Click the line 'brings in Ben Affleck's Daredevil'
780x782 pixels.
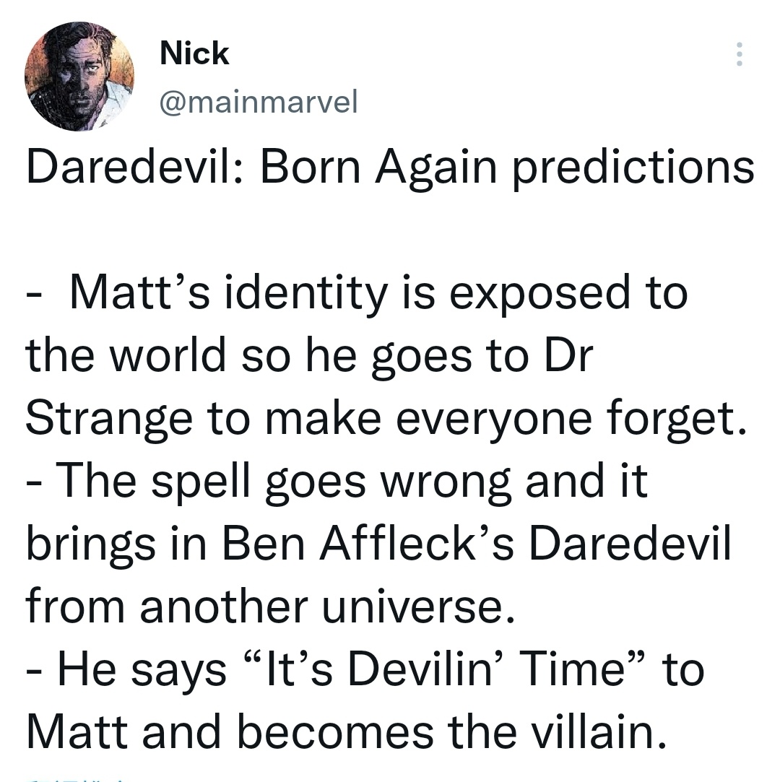coord(378,544)
